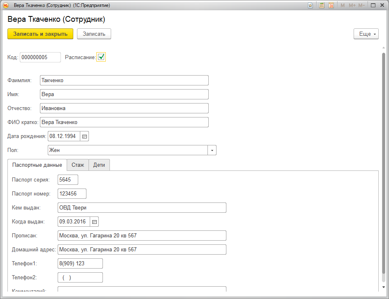
Task: Click the Прописан address field
Action: click(x=142, y=236)
